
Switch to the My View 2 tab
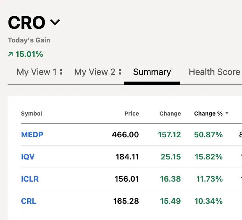[x=95, y=72]
